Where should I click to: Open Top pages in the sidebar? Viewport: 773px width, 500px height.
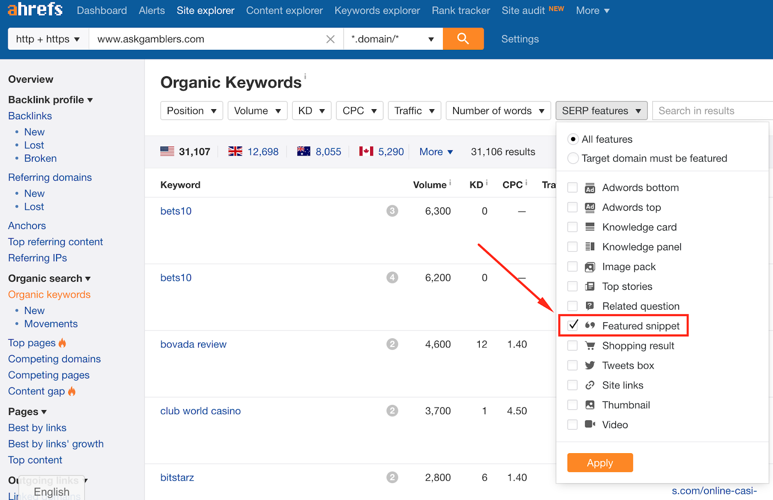tap(32, 343)
